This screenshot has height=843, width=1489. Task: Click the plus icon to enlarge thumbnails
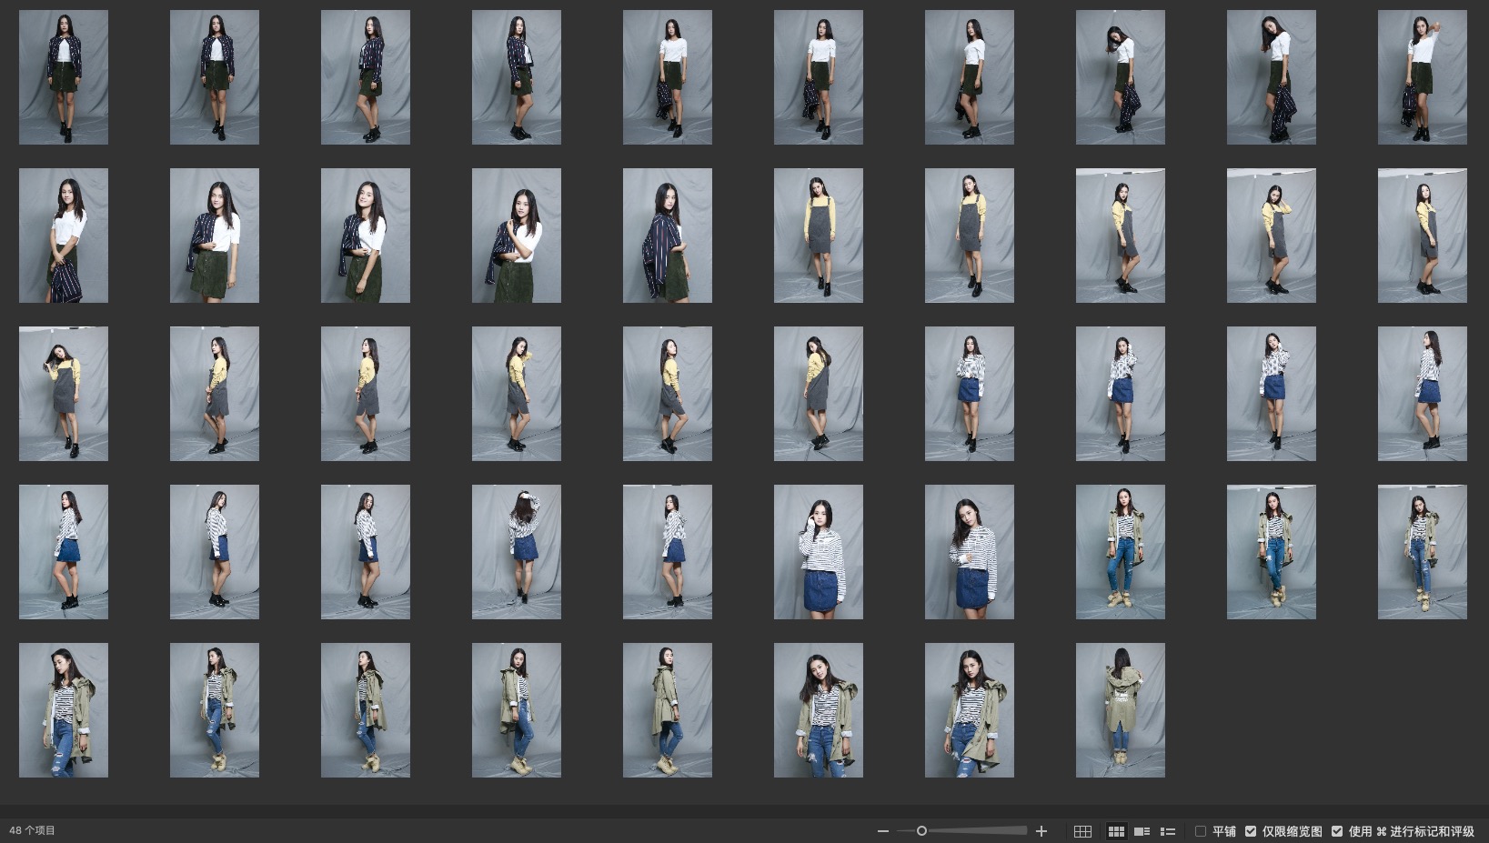[x=1041, y=831]
